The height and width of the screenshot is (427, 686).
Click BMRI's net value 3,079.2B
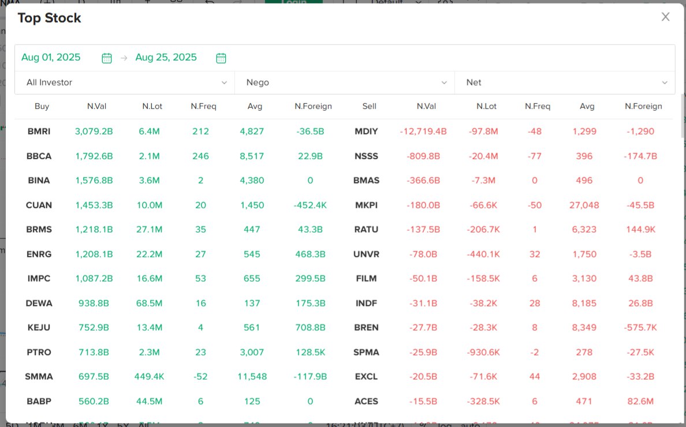click(94, 132)
